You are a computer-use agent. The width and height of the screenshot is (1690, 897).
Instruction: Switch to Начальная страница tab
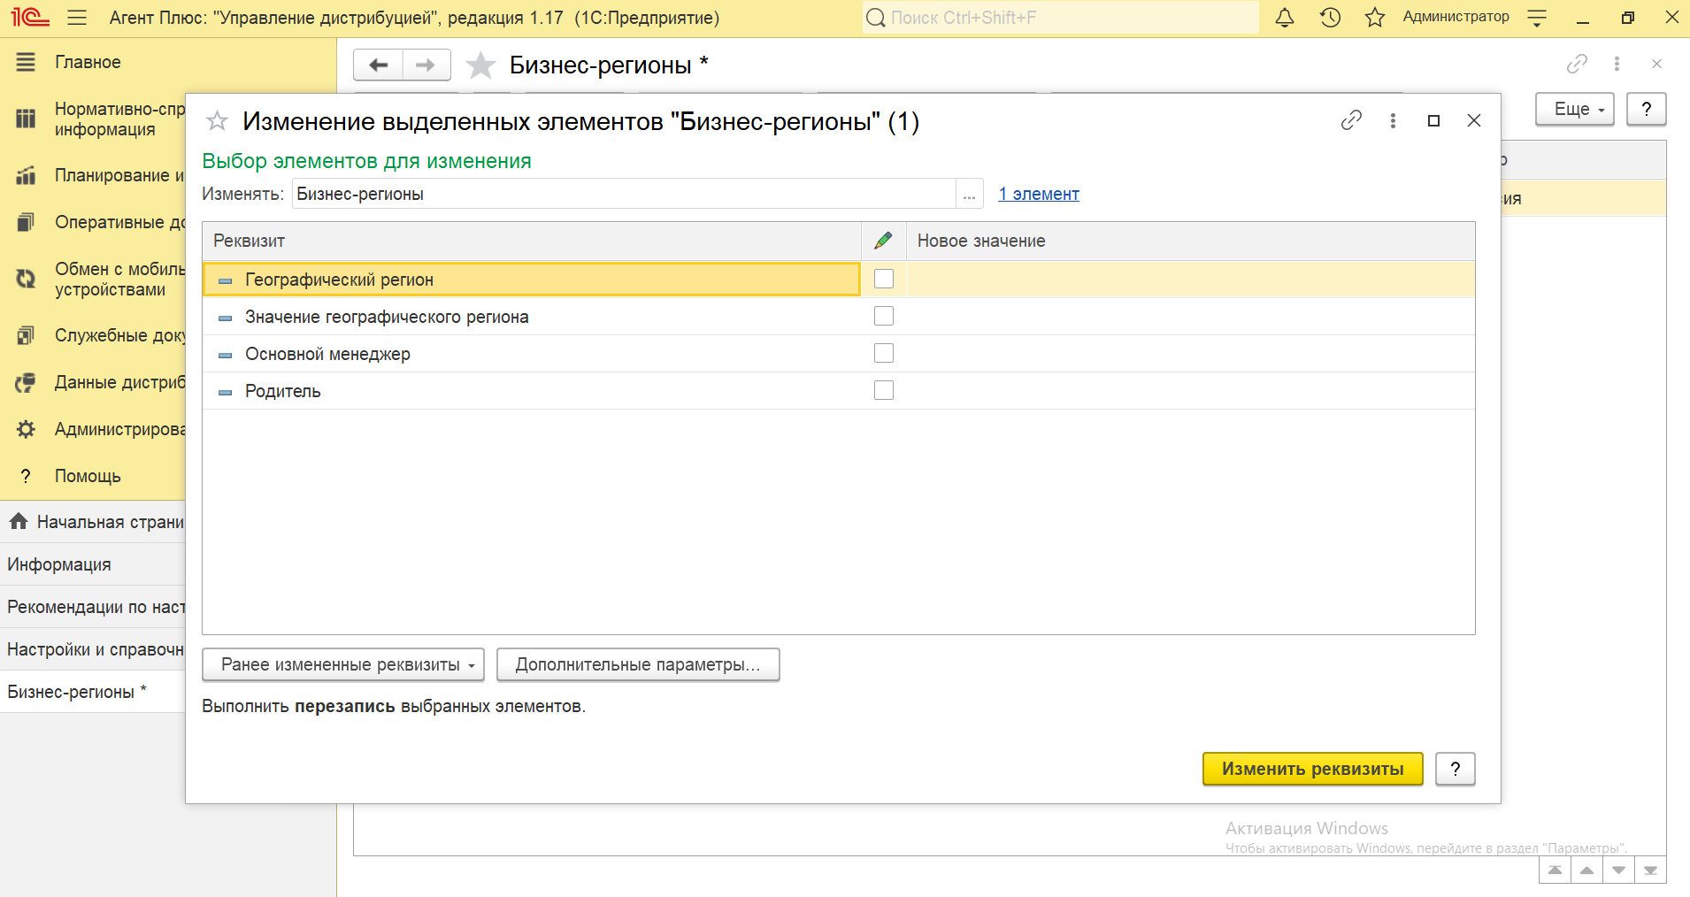pos(96,522)
